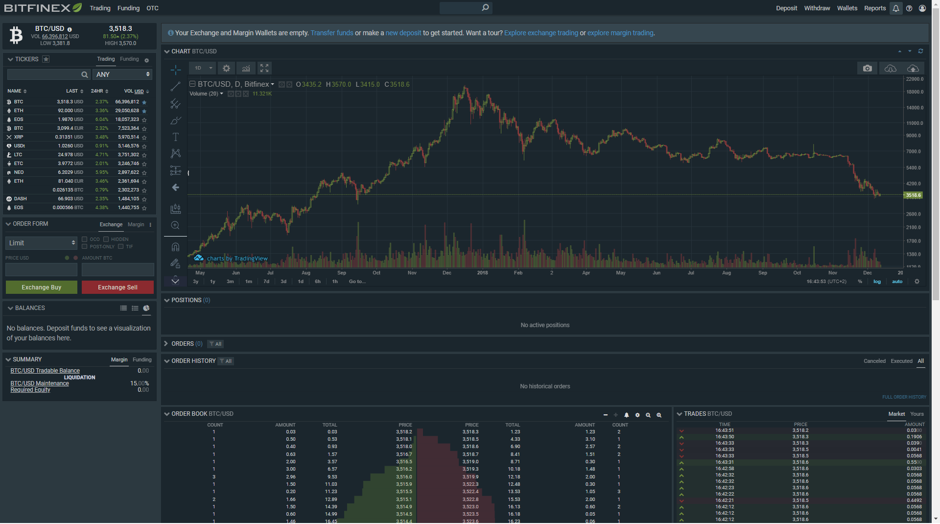The width and height of the screenshot is (940, 524).
Task: Zoom in the order book depth
Action: coord(659,415)
